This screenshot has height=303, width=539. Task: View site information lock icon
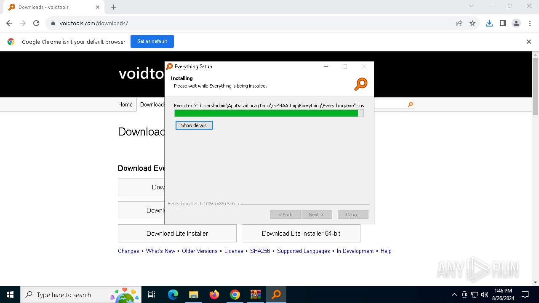(x=53, y=23)
